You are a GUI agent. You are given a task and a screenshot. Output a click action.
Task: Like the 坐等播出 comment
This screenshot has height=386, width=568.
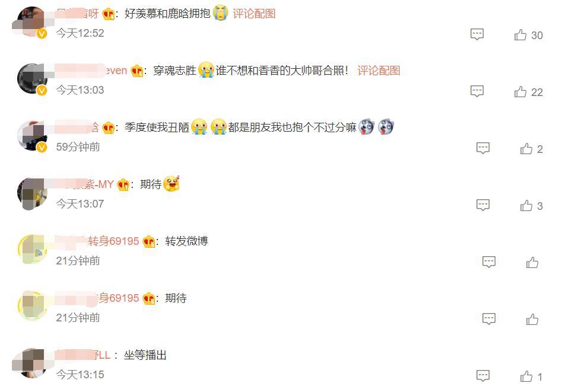click(x=531, y=377)
